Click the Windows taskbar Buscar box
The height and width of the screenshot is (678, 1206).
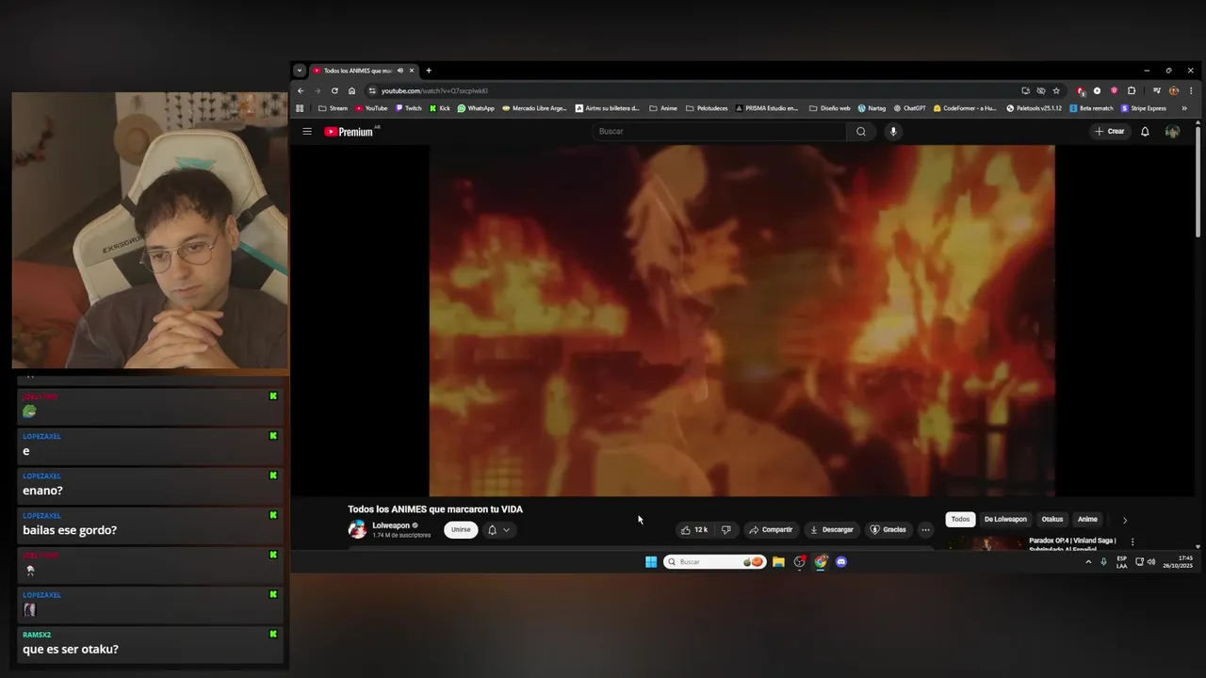click(714, 562)
